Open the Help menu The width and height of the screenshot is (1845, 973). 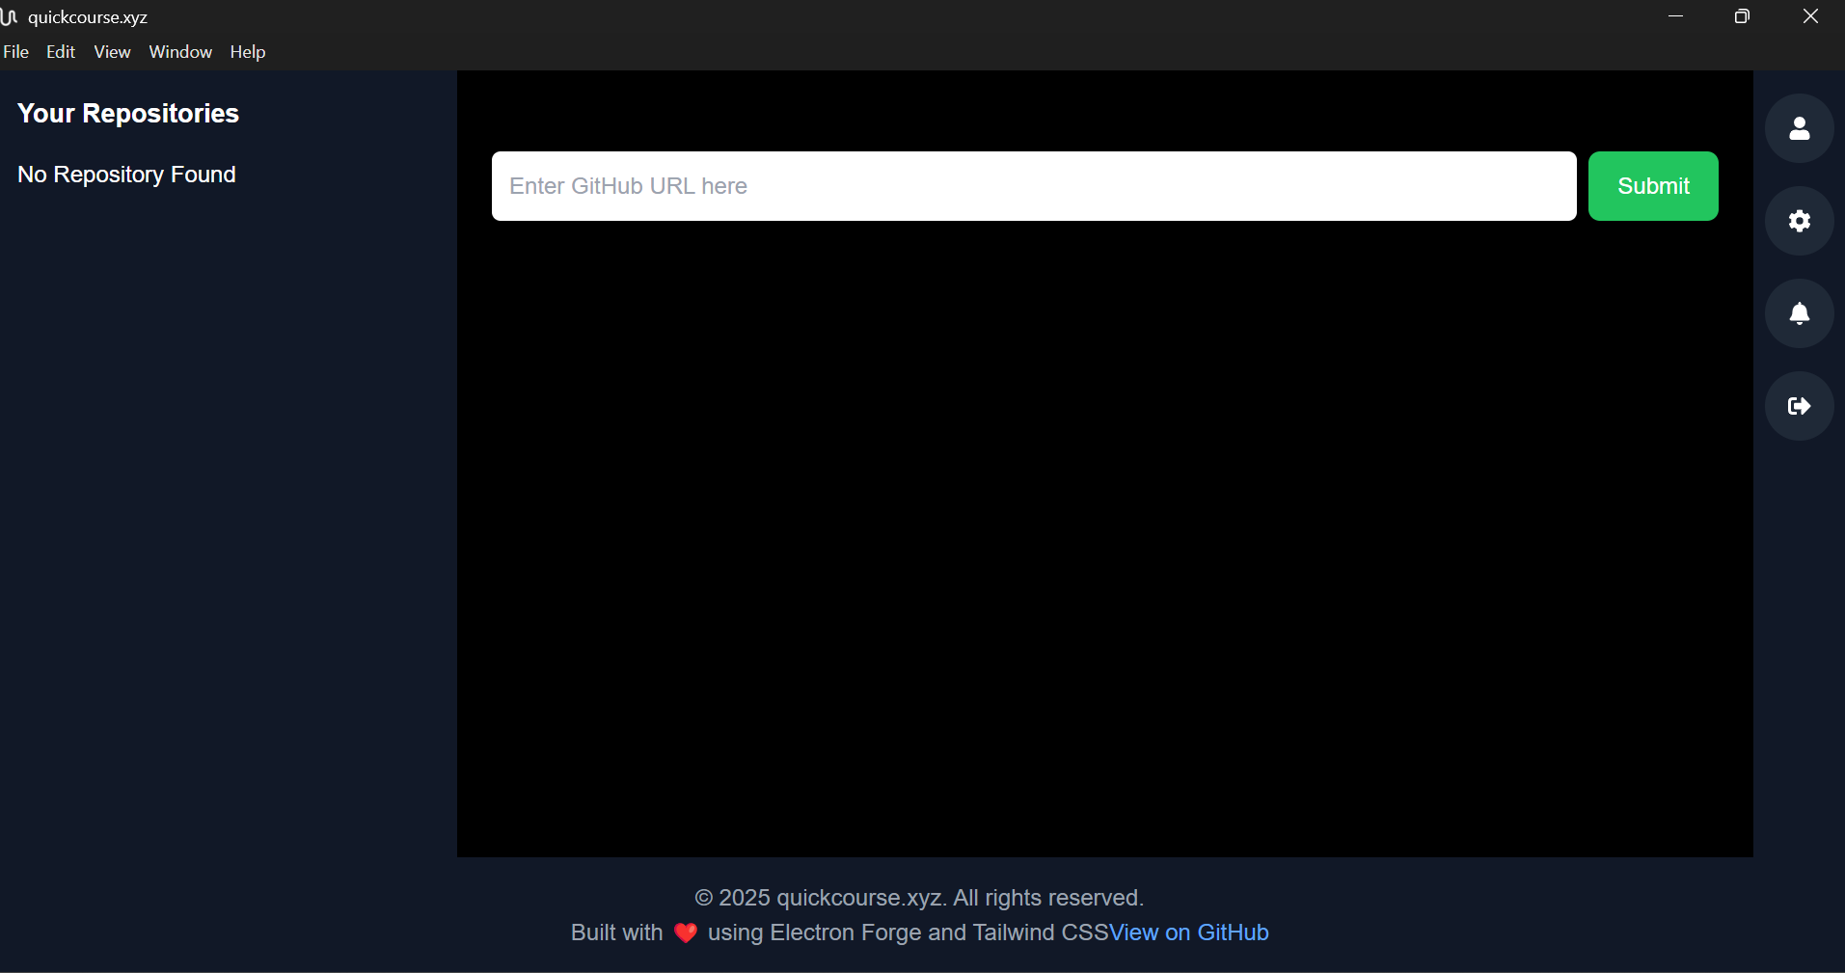click(x=247, y=52)
